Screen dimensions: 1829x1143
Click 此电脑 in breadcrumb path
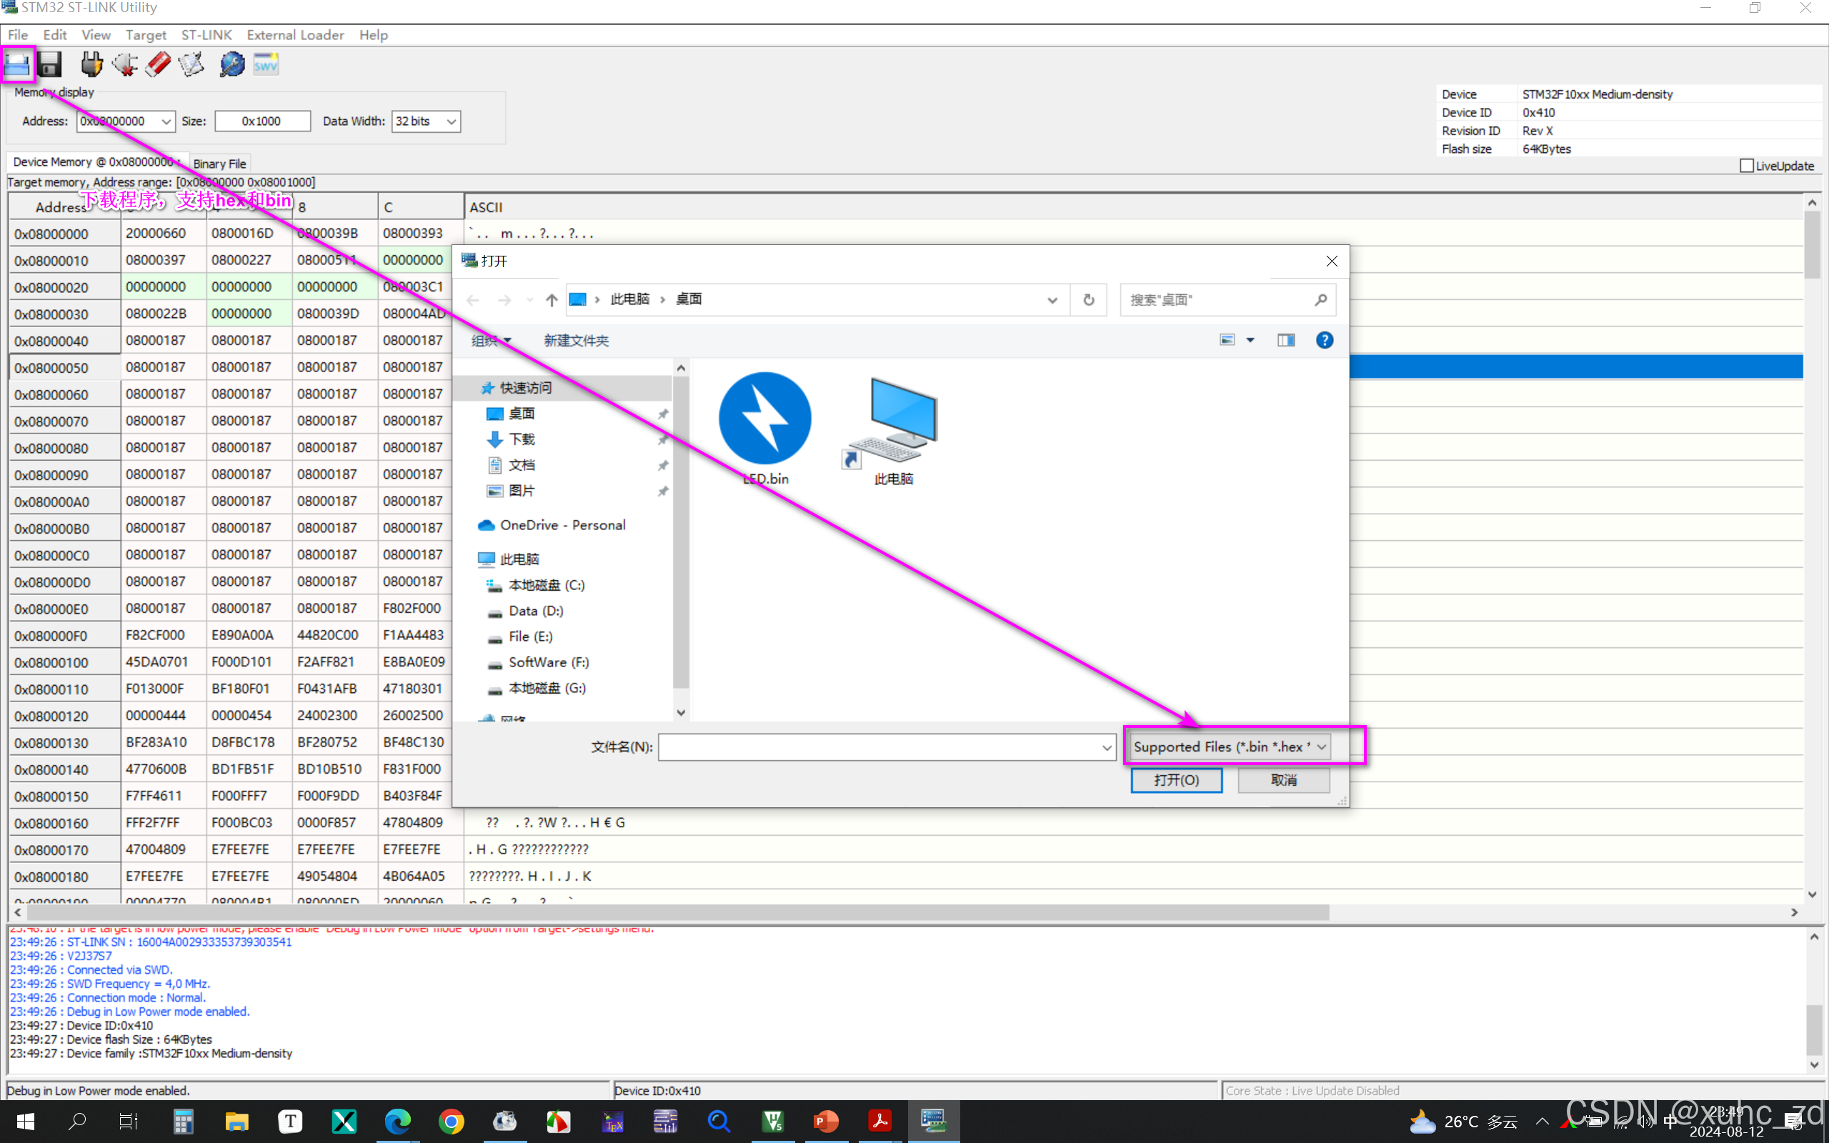pos(629,299)
